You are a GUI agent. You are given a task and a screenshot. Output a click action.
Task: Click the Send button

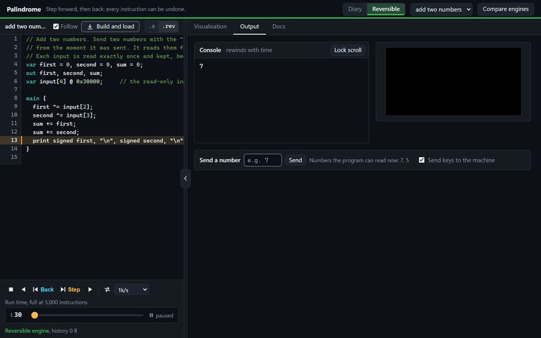[x=295, y=160]
